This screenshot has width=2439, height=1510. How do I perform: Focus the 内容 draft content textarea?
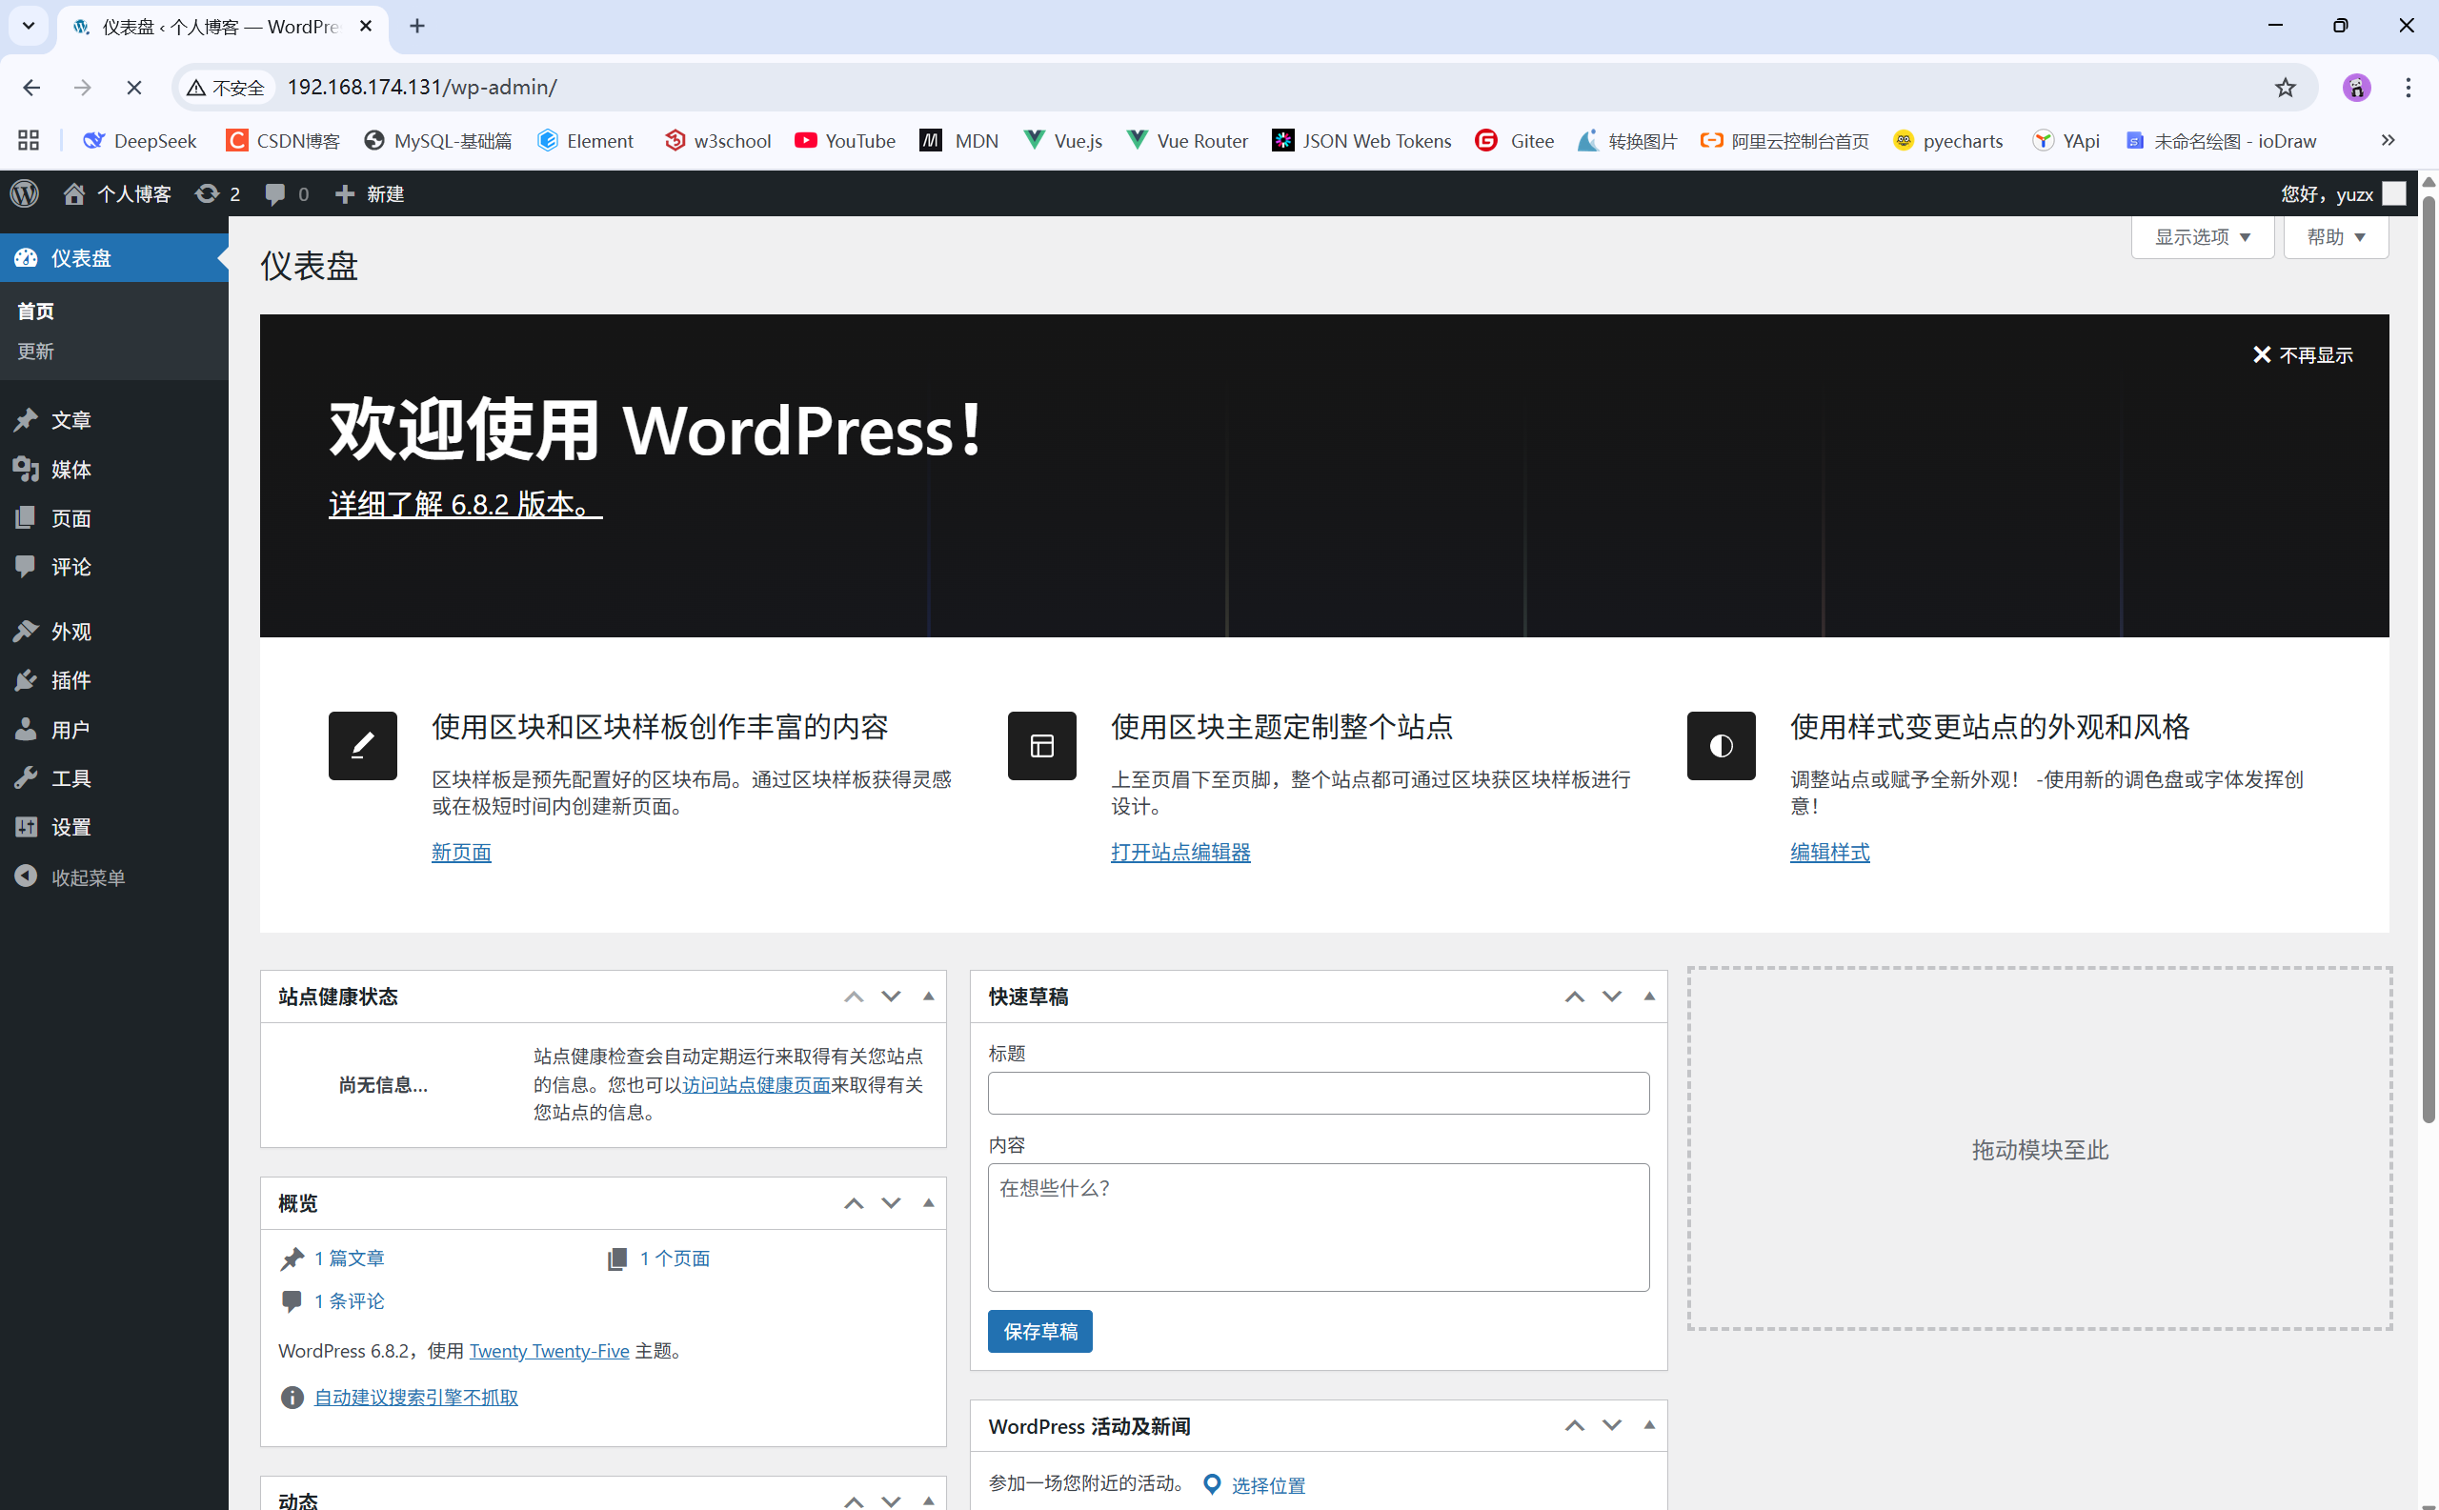click(1319, 1227)
